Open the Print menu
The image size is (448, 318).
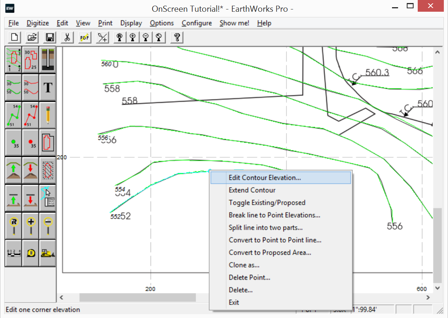click(x=105, y=23)
